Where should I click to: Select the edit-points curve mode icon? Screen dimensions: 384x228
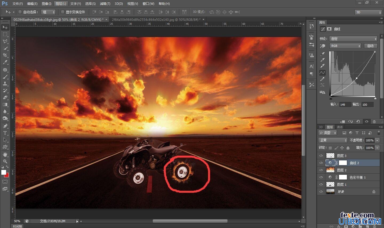pos(322,72)
